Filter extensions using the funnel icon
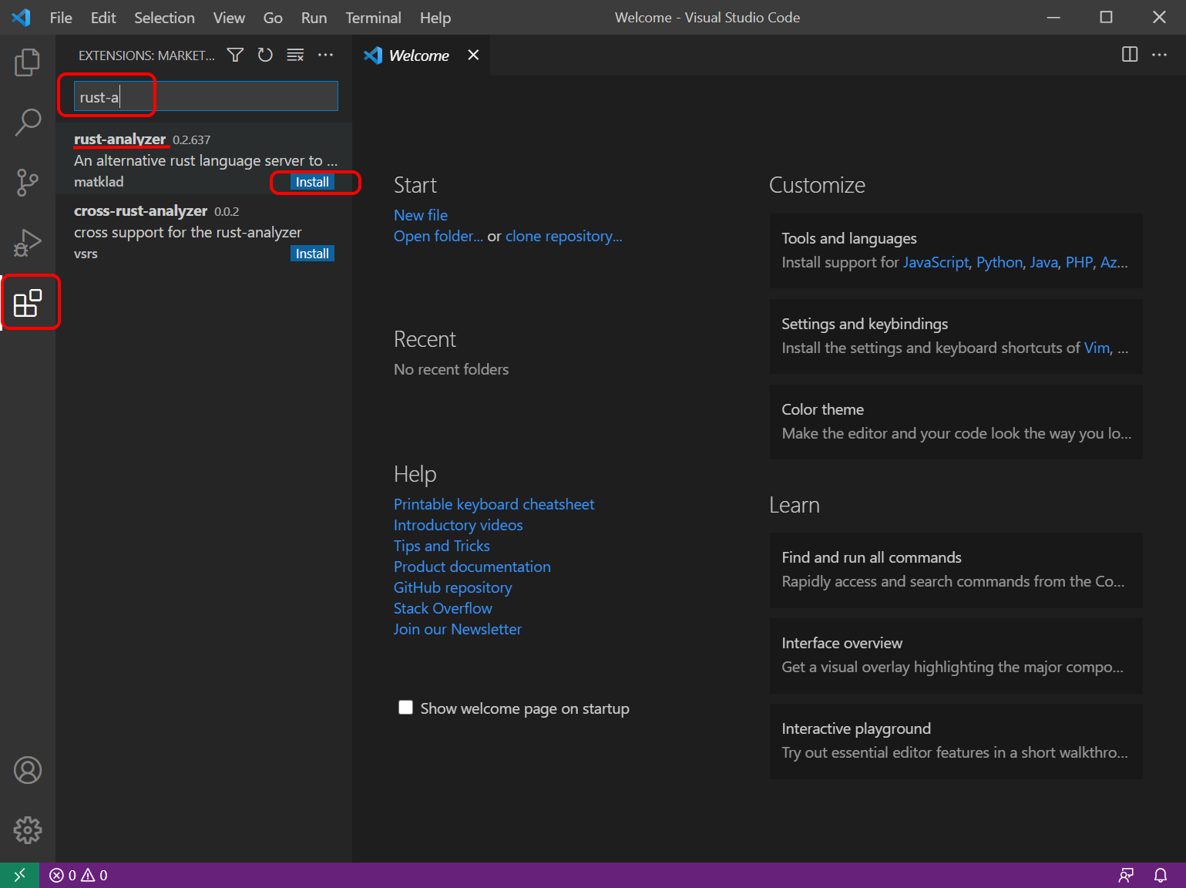The height and width of the screenshot is (888, 1186). pyautogui.click(x=235, y=55)
